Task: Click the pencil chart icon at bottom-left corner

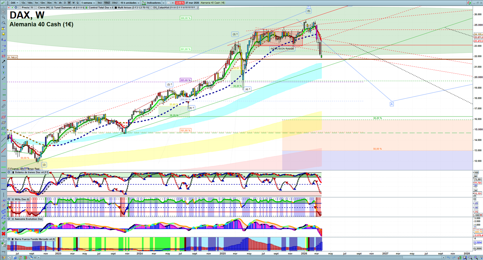Action: (3, 258)
